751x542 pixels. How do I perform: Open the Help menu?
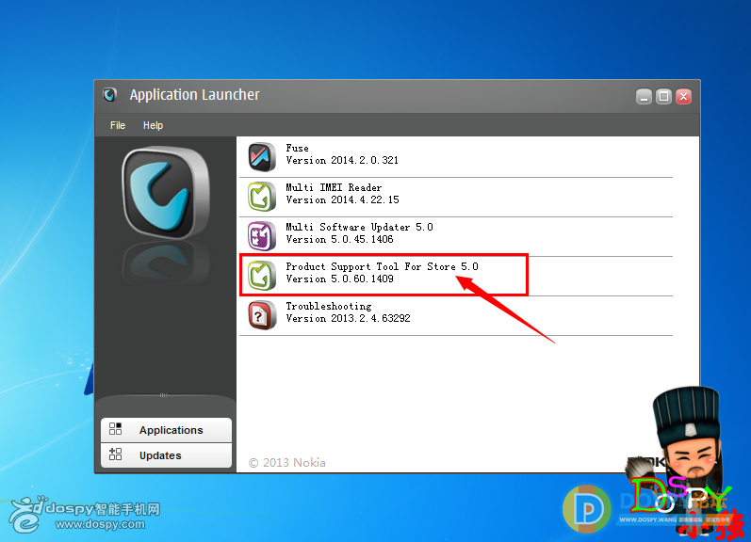click(x=153, y=125)
